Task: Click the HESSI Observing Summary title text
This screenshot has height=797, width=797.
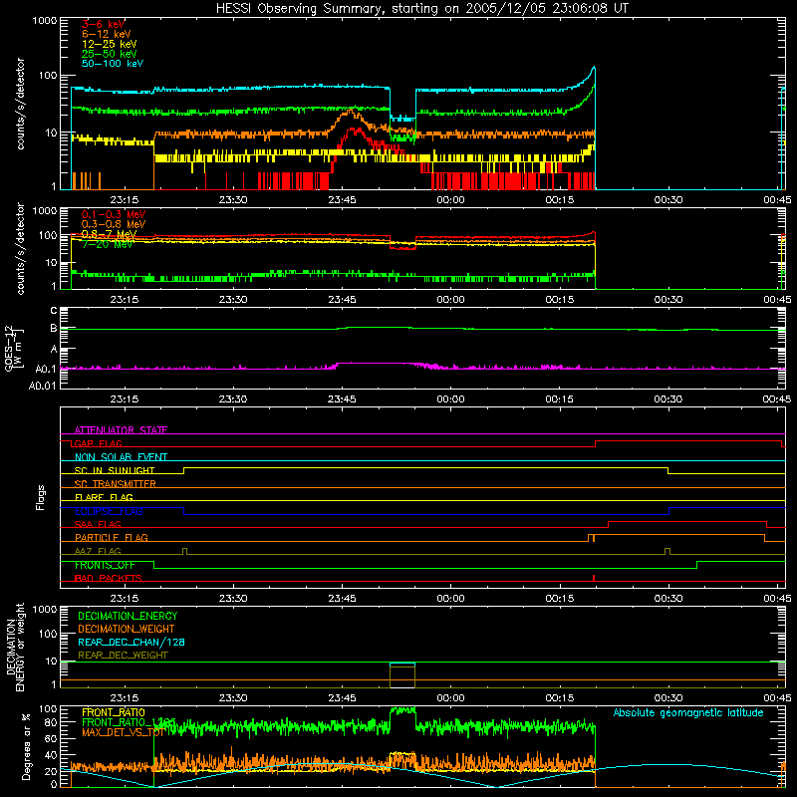Action: (421, 9)
